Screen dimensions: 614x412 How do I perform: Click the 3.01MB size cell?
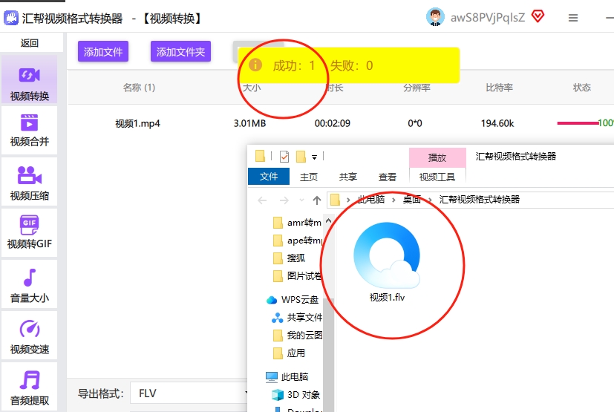pos(249,123)
